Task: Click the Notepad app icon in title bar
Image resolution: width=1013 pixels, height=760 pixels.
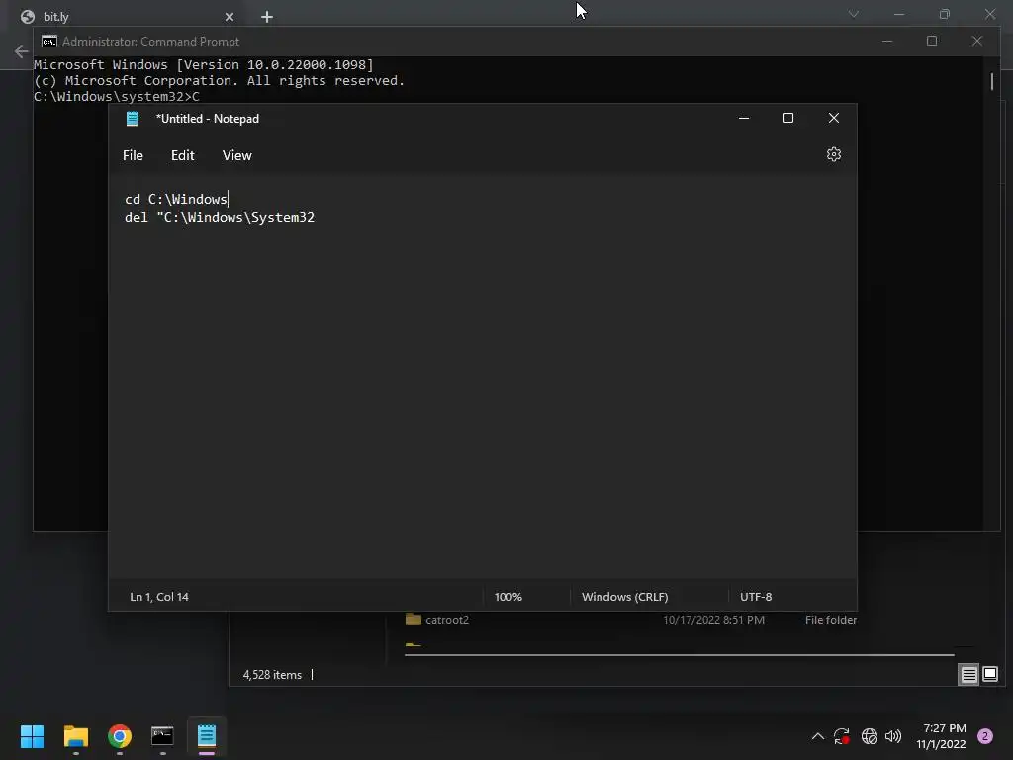Action: [x=133, y=119]
